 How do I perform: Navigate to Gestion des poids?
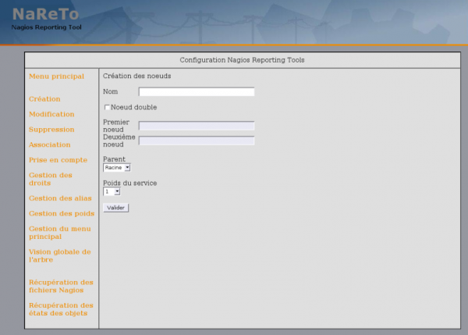(62, 213)
